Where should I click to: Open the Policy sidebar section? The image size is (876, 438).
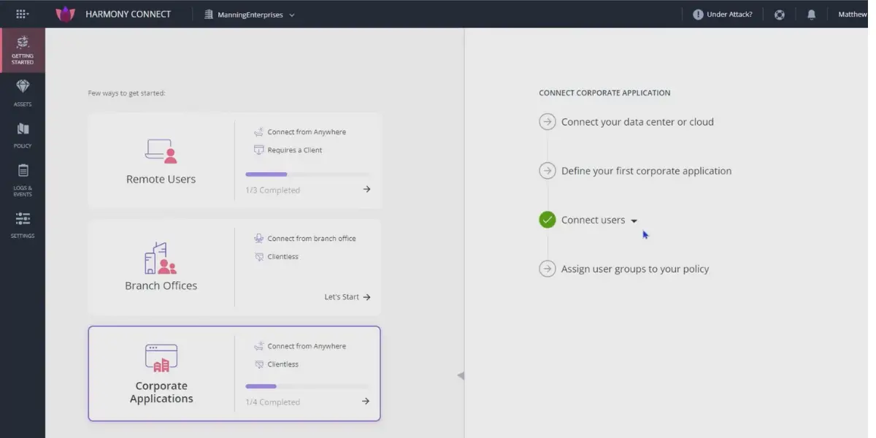(x=23, y=135)
